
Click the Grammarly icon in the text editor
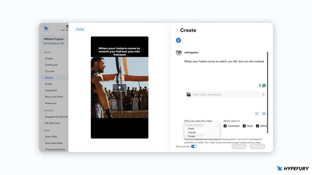[x=264, y=86]
